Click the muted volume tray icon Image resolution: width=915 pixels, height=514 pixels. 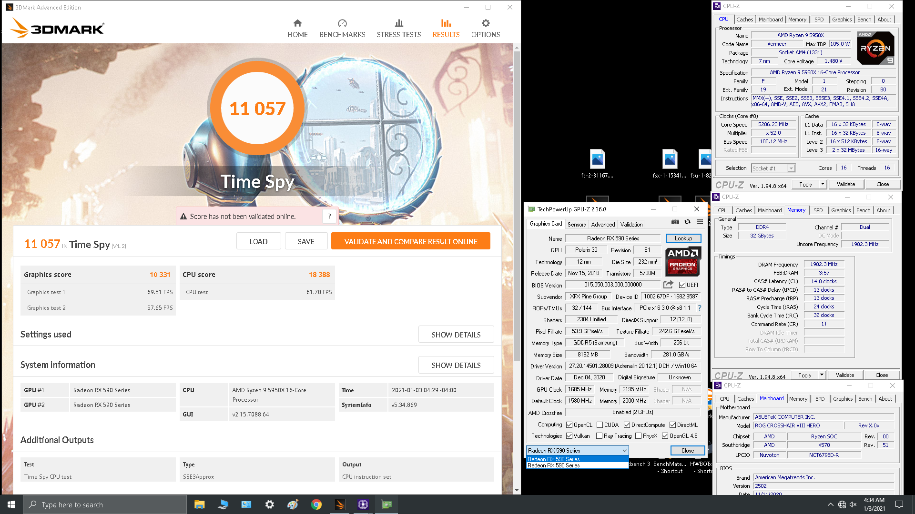click(853, 504)
